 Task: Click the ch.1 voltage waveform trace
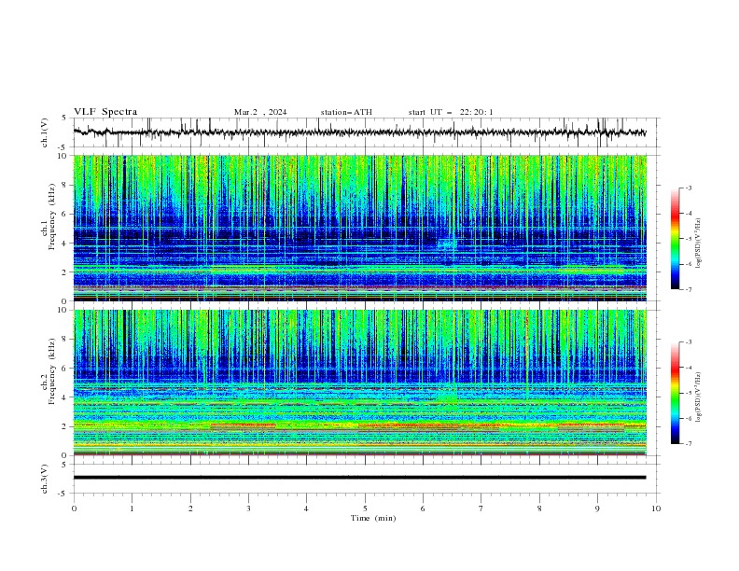coord(359,132)
